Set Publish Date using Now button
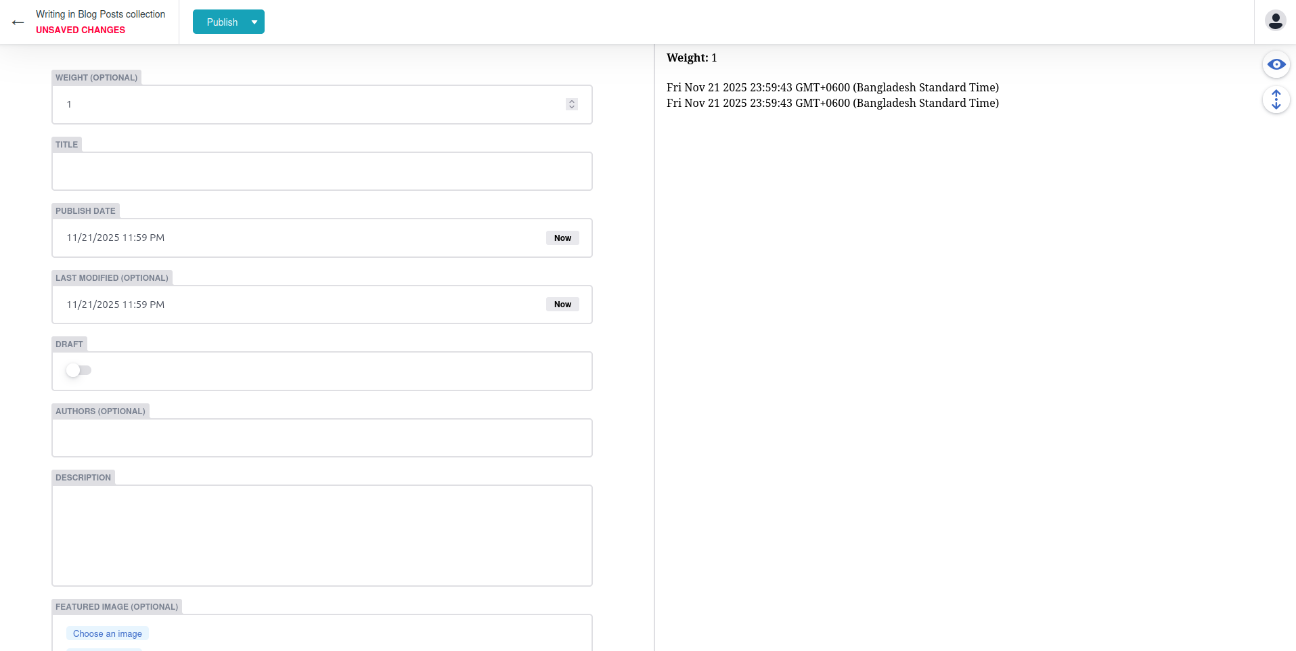Viewport: 1296px width, 651px height. [562, 238]
